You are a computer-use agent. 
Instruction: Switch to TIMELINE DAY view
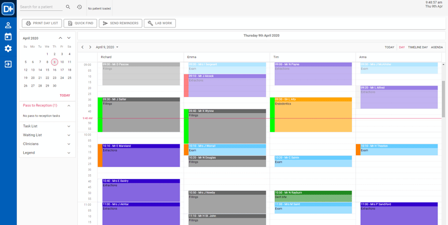[418, 47]
